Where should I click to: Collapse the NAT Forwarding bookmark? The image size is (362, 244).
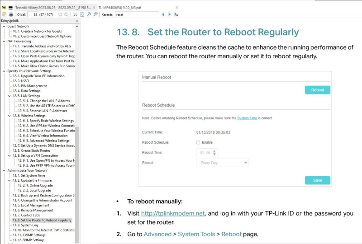pos(4,41)
